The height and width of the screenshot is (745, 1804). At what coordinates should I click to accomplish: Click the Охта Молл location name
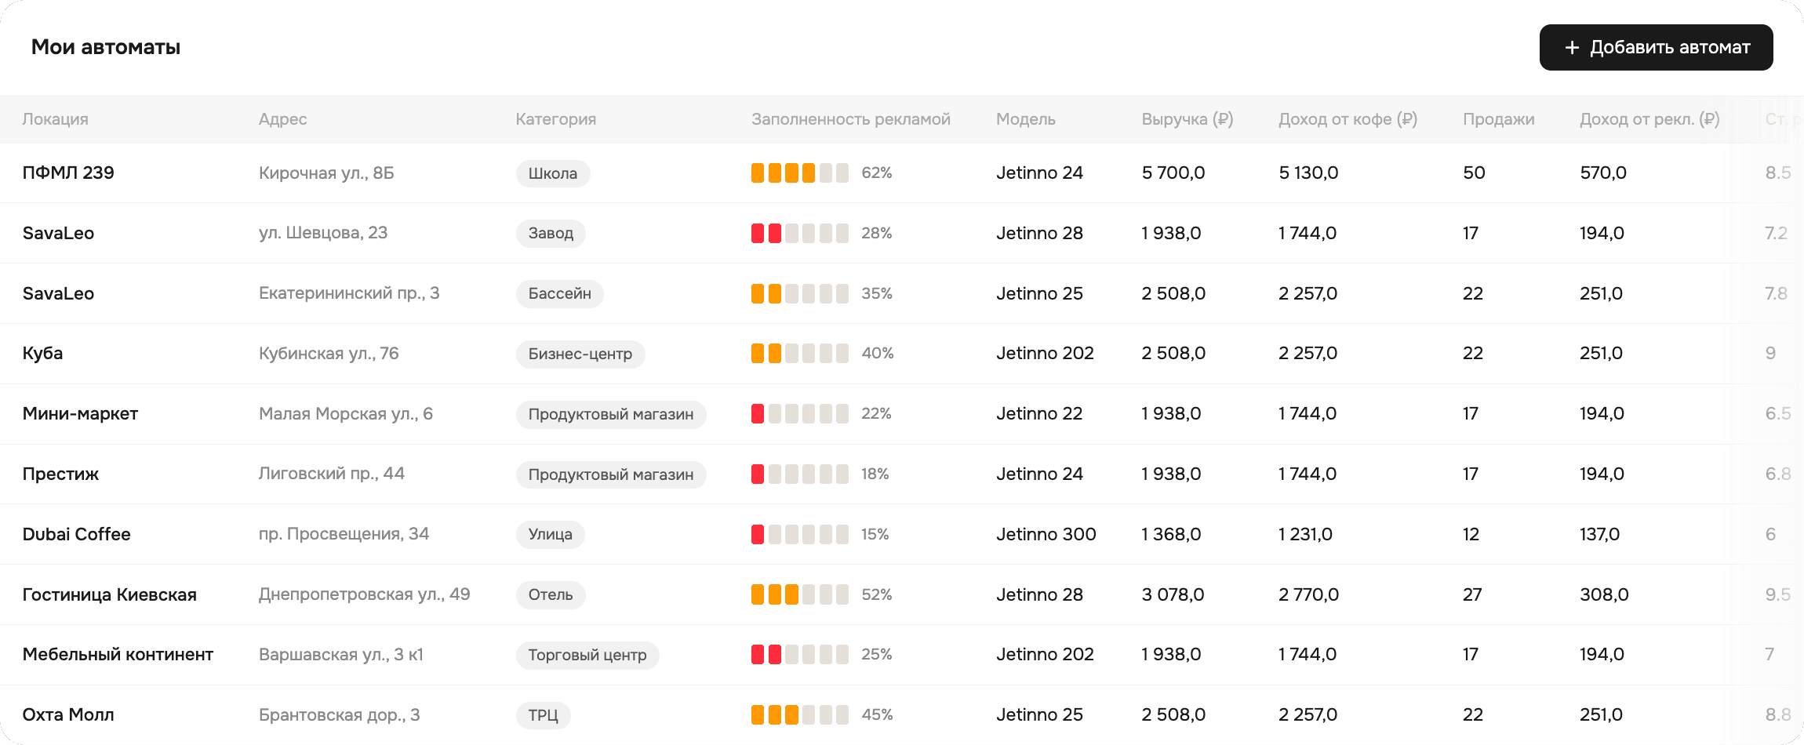point(68,714)
